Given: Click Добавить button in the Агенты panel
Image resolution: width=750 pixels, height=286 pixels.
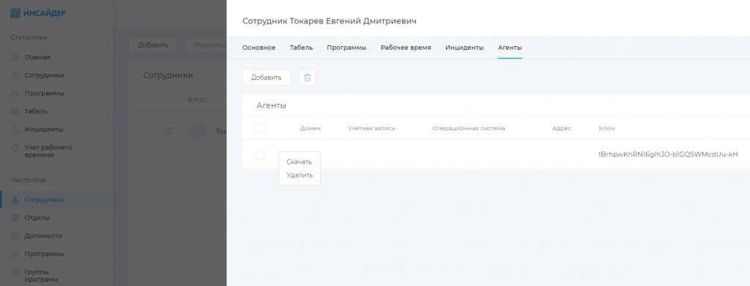Looking at the screenshot, I should (x=267, y=78).
